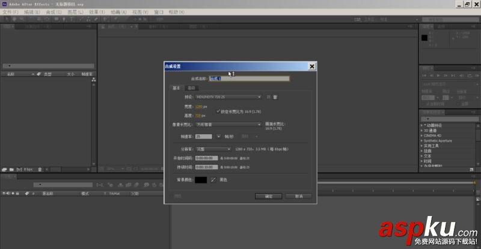Open the 编辑(E) menu
The height and width of the screenshot is (249, 481).
pyautogui.click(x=32, y=12)
